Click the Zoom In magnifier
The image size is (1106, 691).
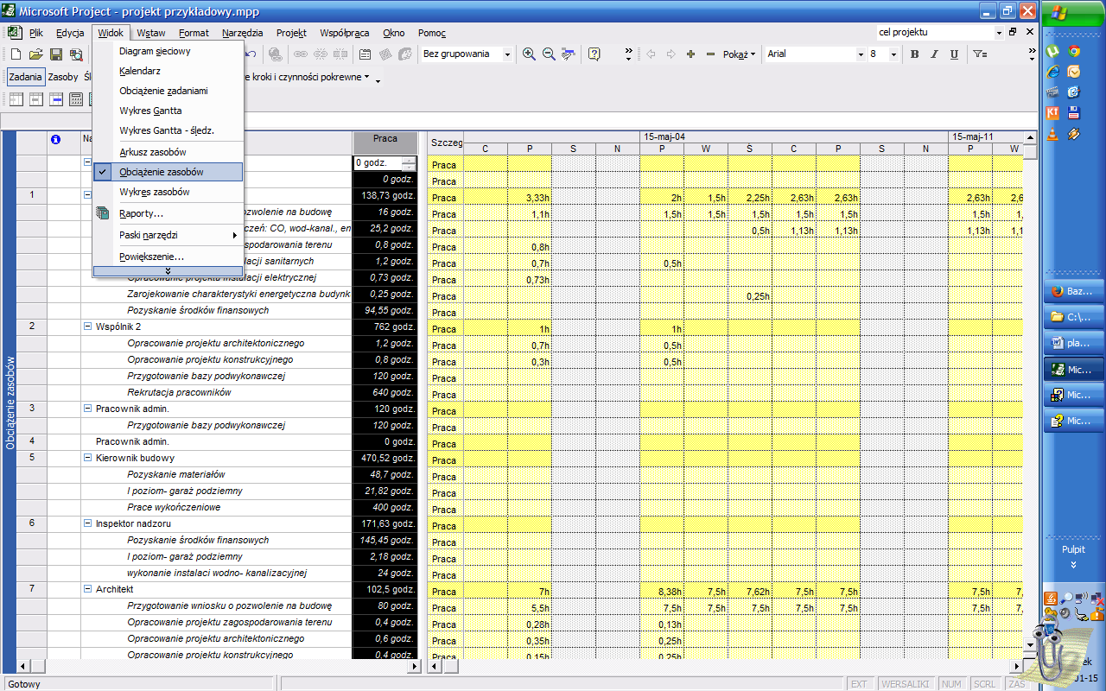pyautogui.click(x=529, y=54)
